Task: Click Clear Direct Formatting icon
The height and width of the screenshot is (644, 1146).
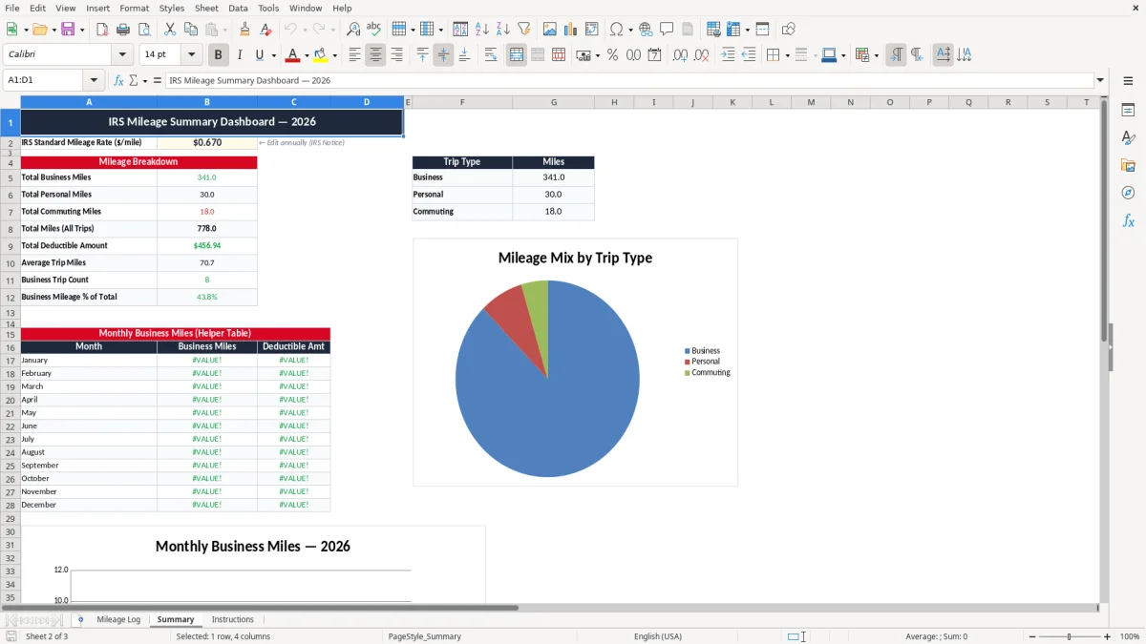Action: click(x=266, y=30)
